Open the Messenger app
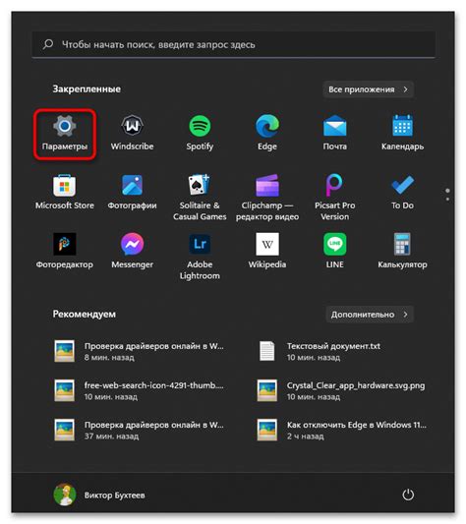This screenshot has width=466, height=524. (x=133, y=252)
